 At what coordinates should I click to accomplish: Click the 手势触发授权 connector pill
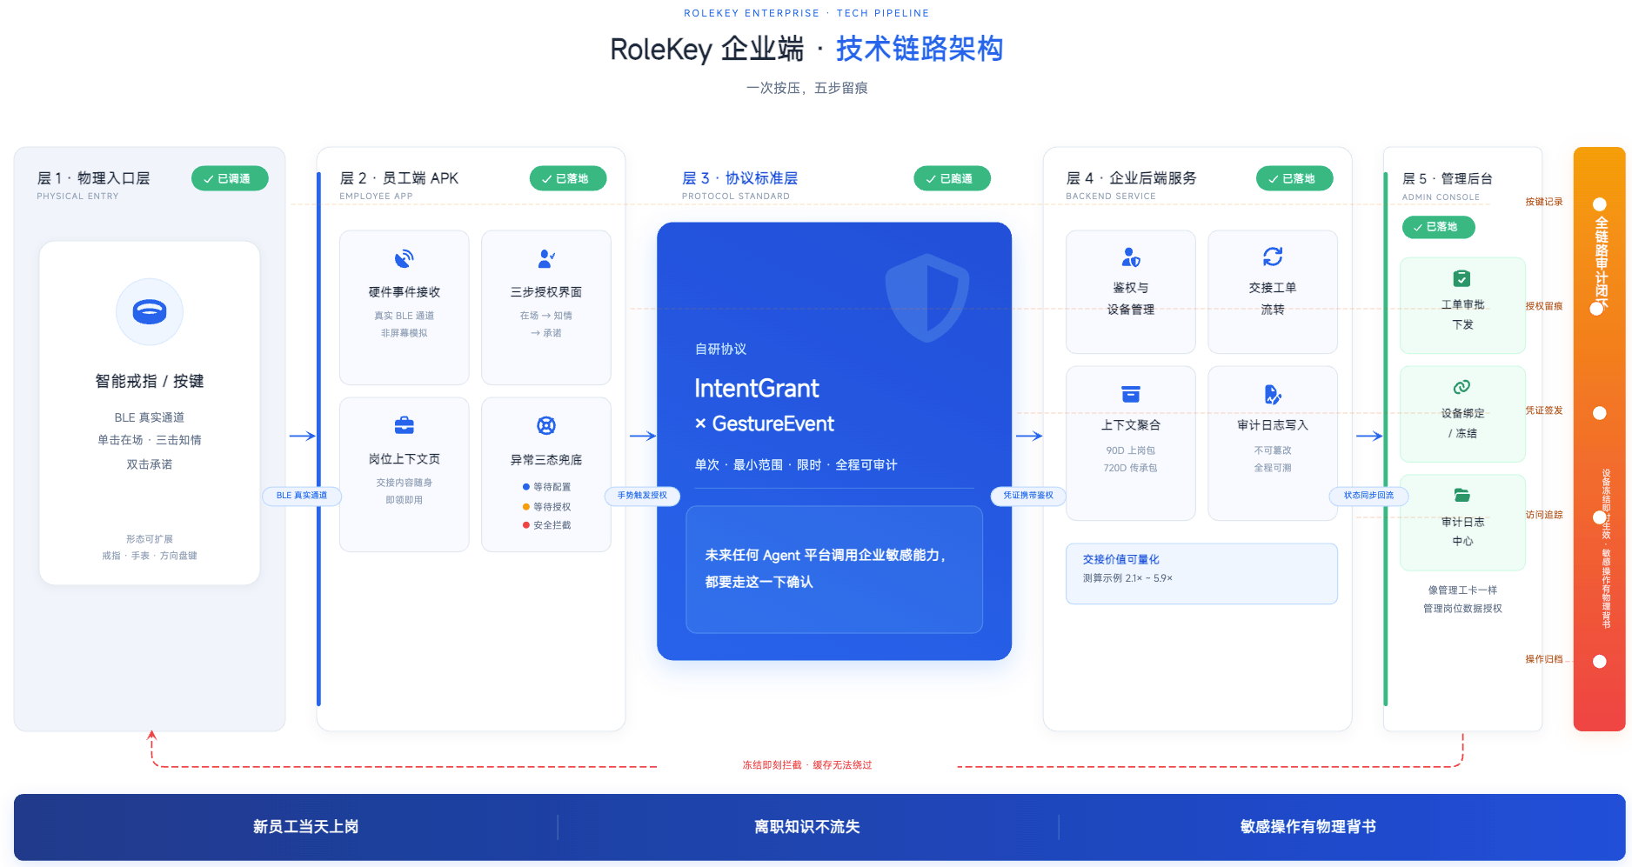pos(642,496)
